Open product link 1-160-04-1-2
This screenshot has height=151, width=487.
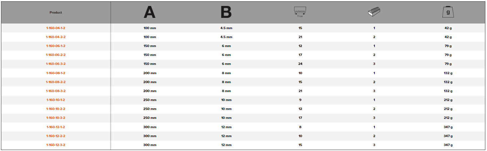pos(56,28)
